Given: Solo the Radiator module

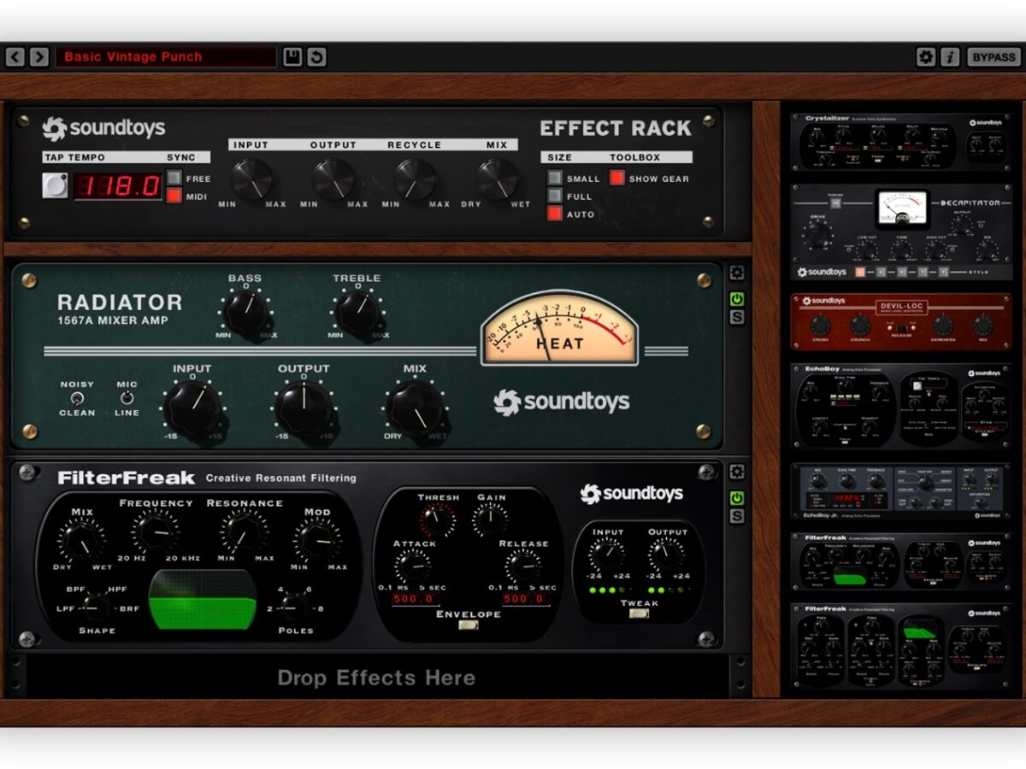Looking at the screenshot, I should pos(736,317).
